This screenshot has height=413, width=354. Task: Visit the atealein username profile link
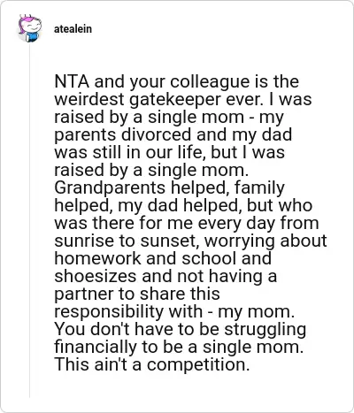73,29
